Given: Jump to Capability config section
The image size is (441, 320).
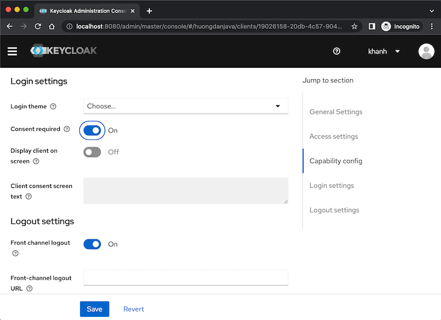Looking at the screenshot, I should [x=336, y=161].
